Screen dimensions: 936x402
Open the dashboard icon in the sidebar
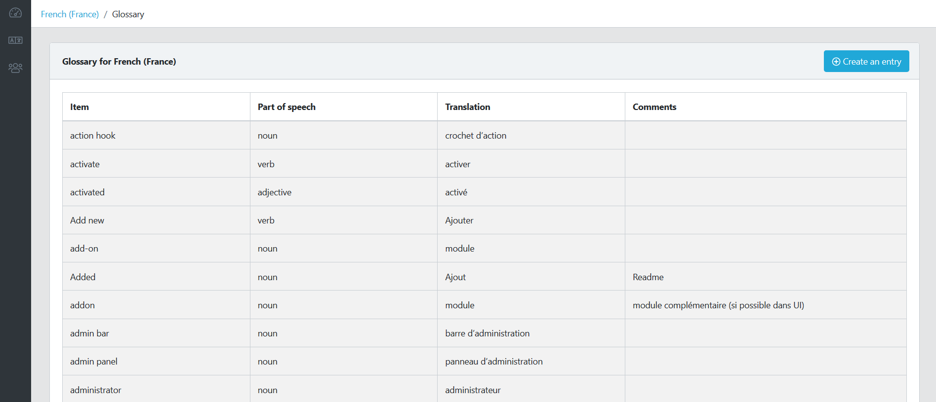pos(15,13)
